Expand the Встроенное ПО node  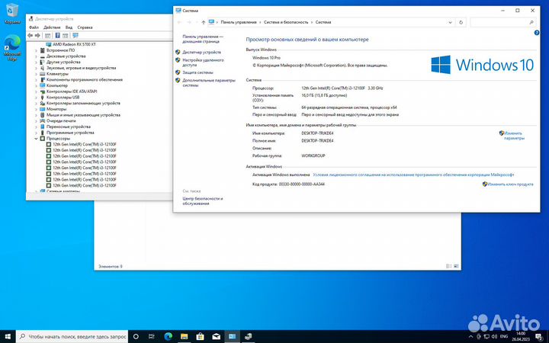click(x=36, y=50)
